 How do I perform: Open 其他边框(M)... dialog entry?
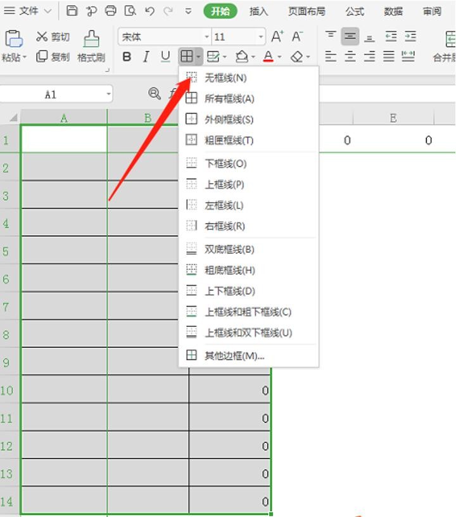[x=234, y=355]
